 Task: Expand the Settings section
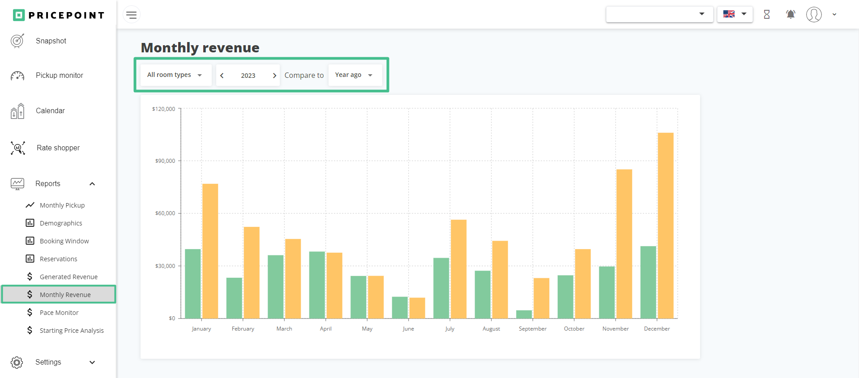click(92, 362)
